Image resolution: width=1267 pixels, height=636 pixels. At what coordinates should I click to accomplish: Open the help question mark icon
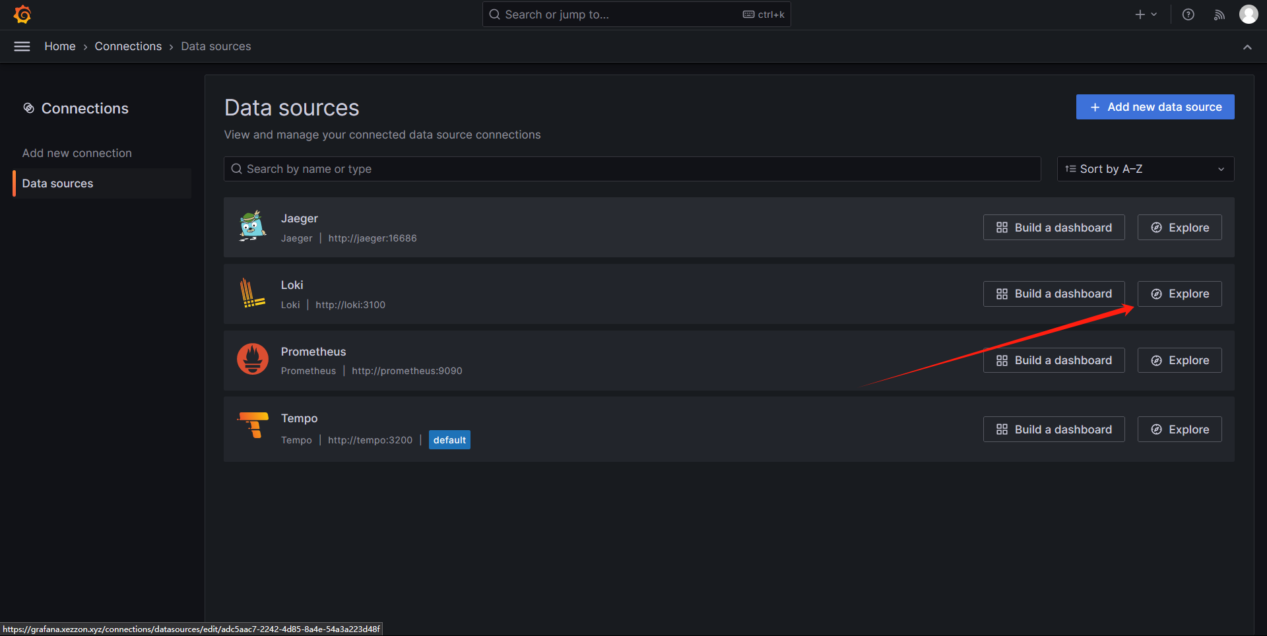point(1188,15)
